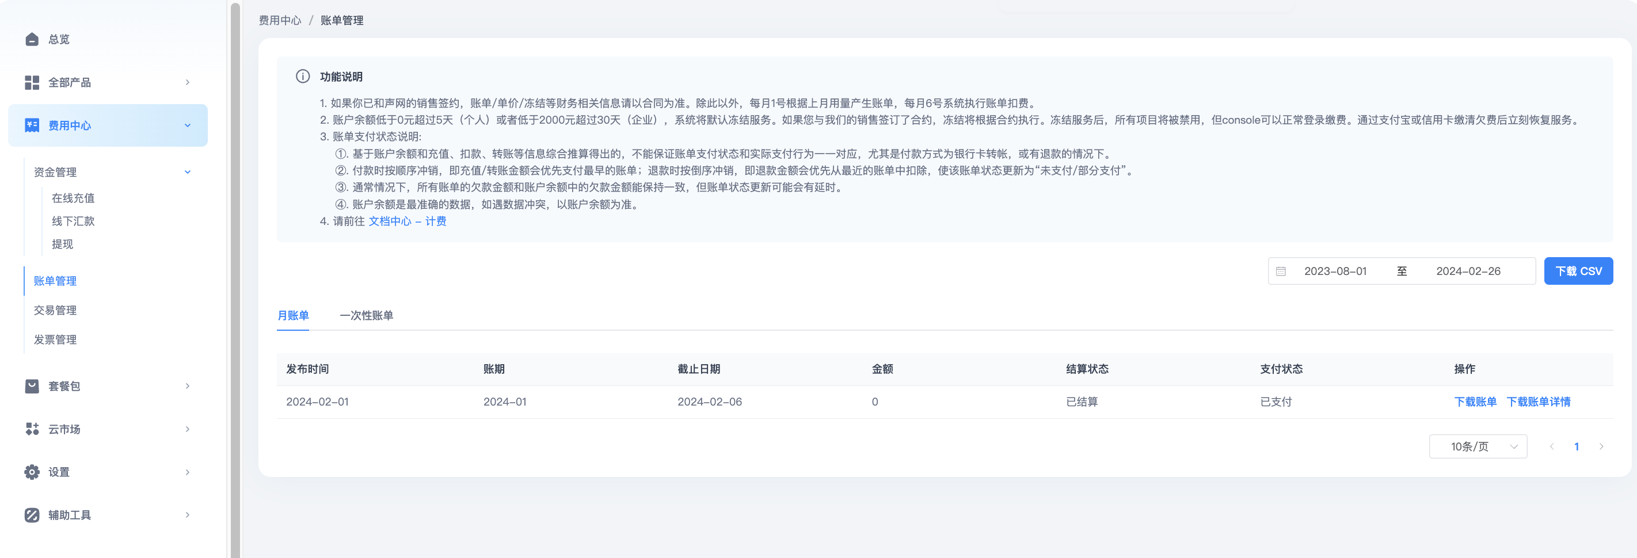Collapse 费用中心 menu chevron
1637x558 pixels.
pos(188,125)
